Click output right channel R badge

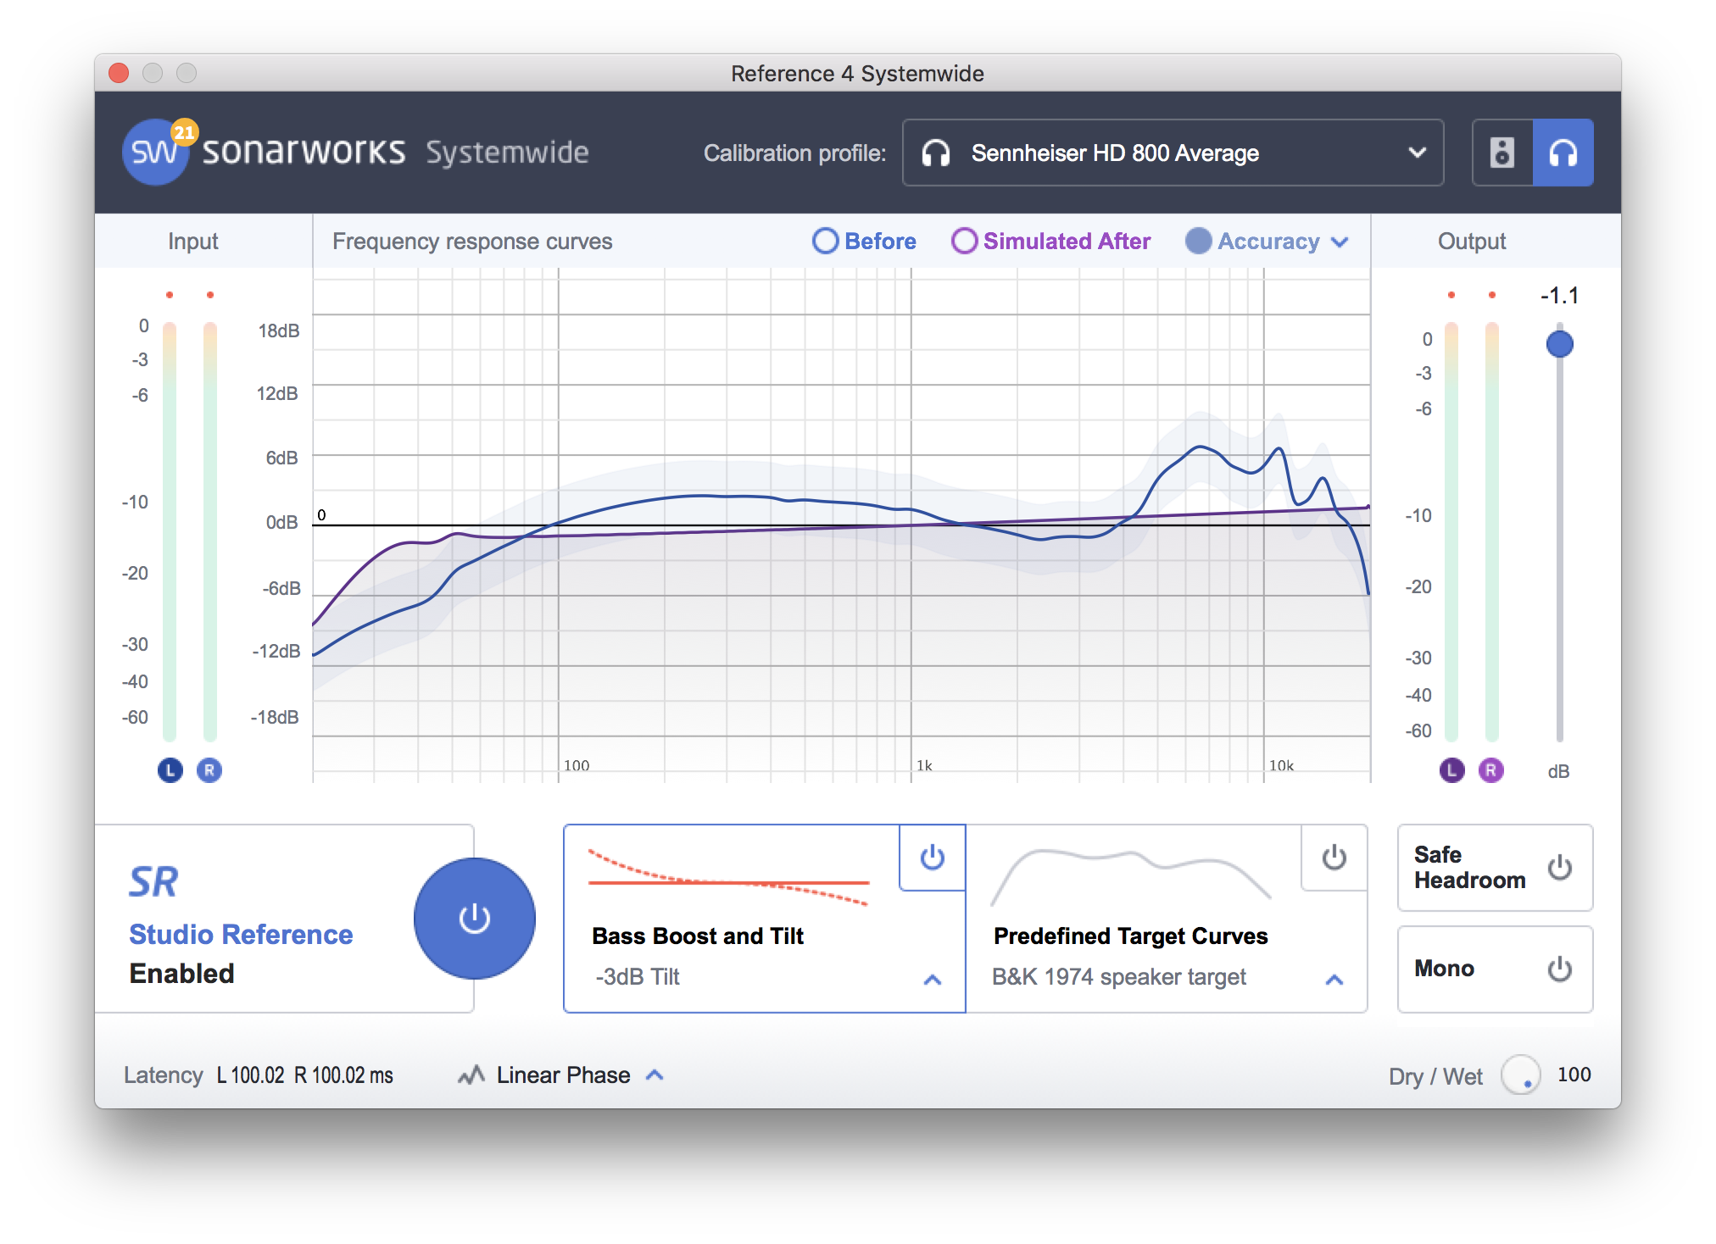(x=1490, y=769)
